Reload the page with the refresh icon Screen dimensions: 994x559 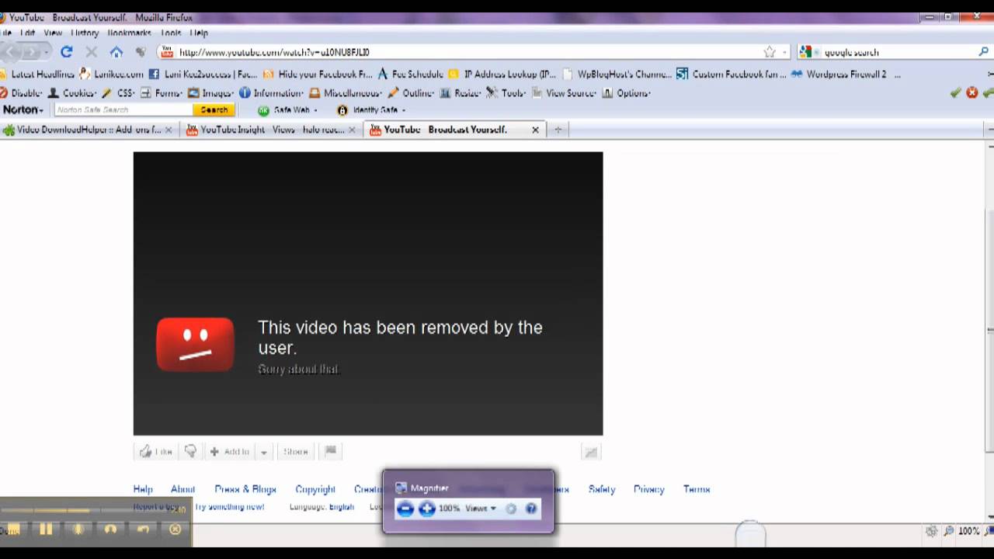(x=67, y=52)
